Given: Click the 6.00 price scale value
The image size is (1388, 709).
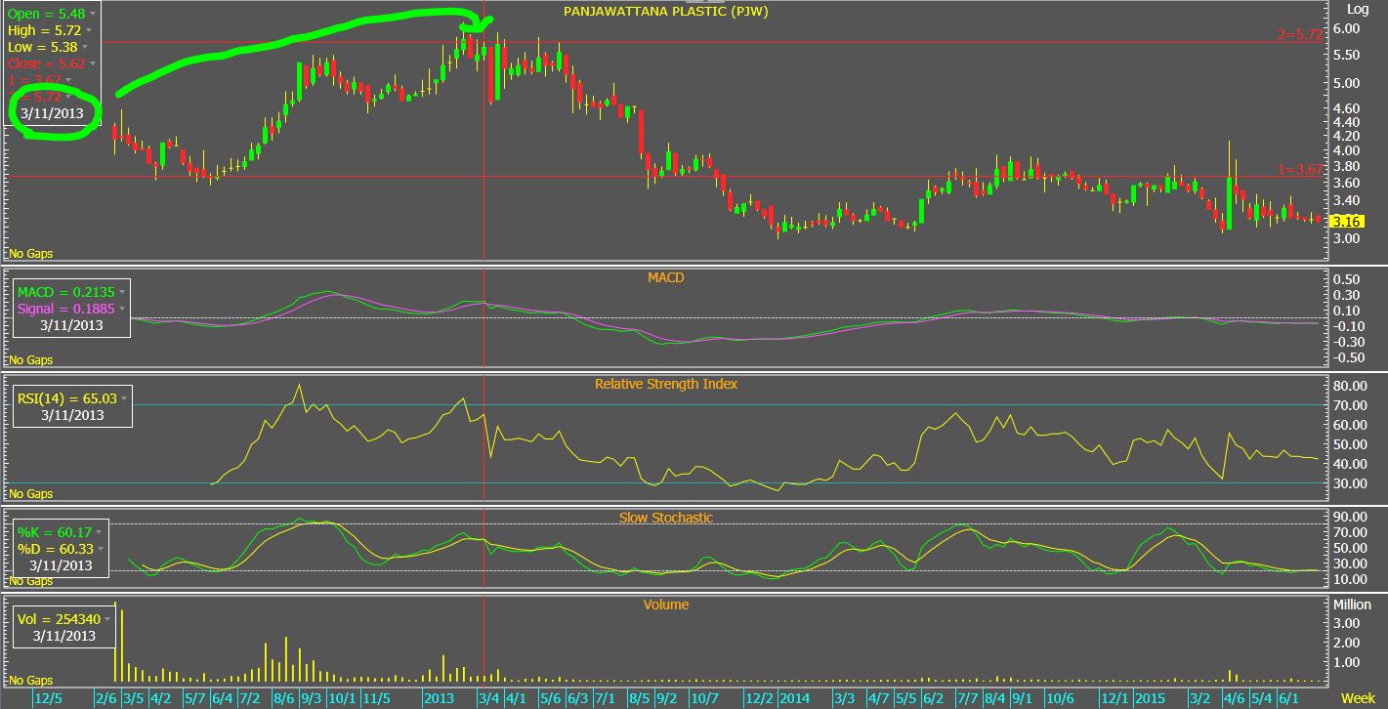Looking at the screenshot, I should click(x=1346, y=28).
